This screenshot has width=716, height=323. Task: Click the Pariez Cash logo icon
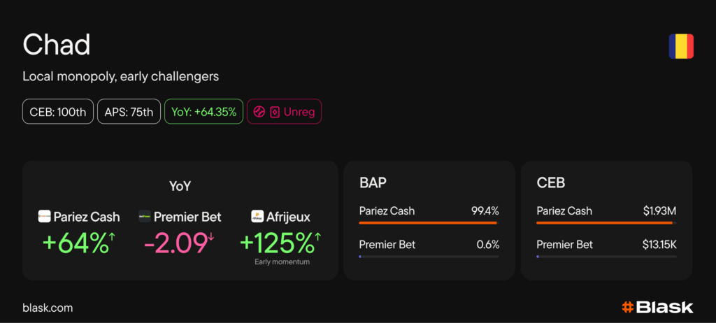click(x=45, y=217)
